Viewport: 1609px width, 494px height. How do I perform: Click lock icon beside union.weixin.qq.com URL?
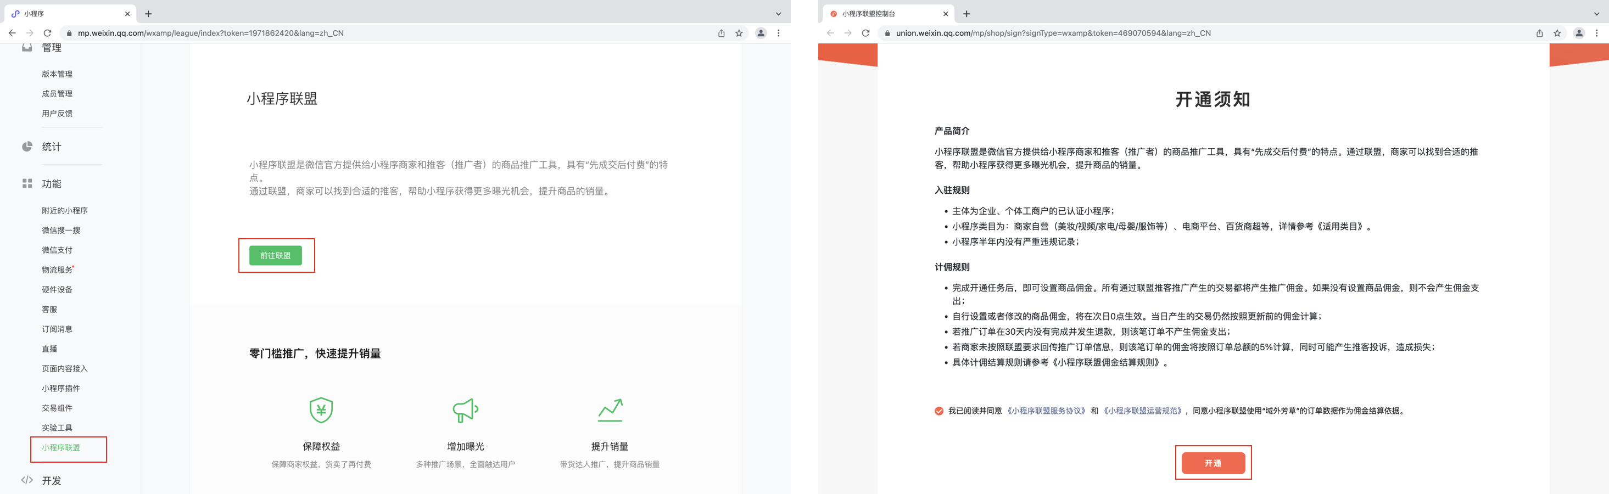(887, 33)
